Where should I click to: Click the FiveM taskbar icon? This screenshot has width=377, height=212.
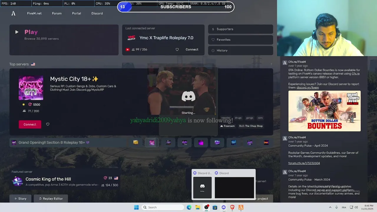[x=241, y=207]
